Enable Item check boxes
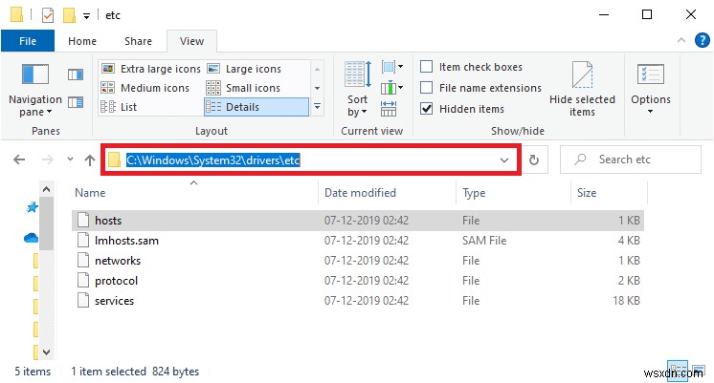The height and width of the screenshot is (383, 714). pos(427,67)
